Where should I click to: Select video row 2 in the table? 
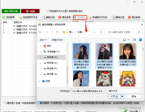point(19,29)
